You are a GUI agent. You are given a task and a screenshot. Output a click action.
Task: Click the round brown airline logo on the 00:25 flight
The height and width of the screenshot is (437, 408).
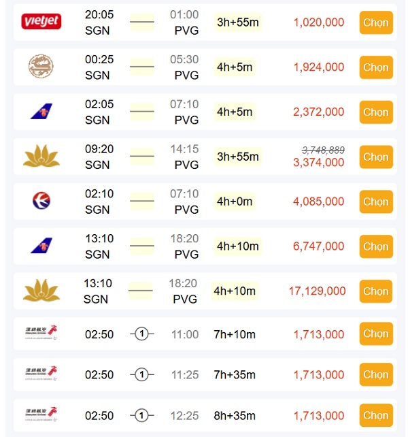(41, 67)
